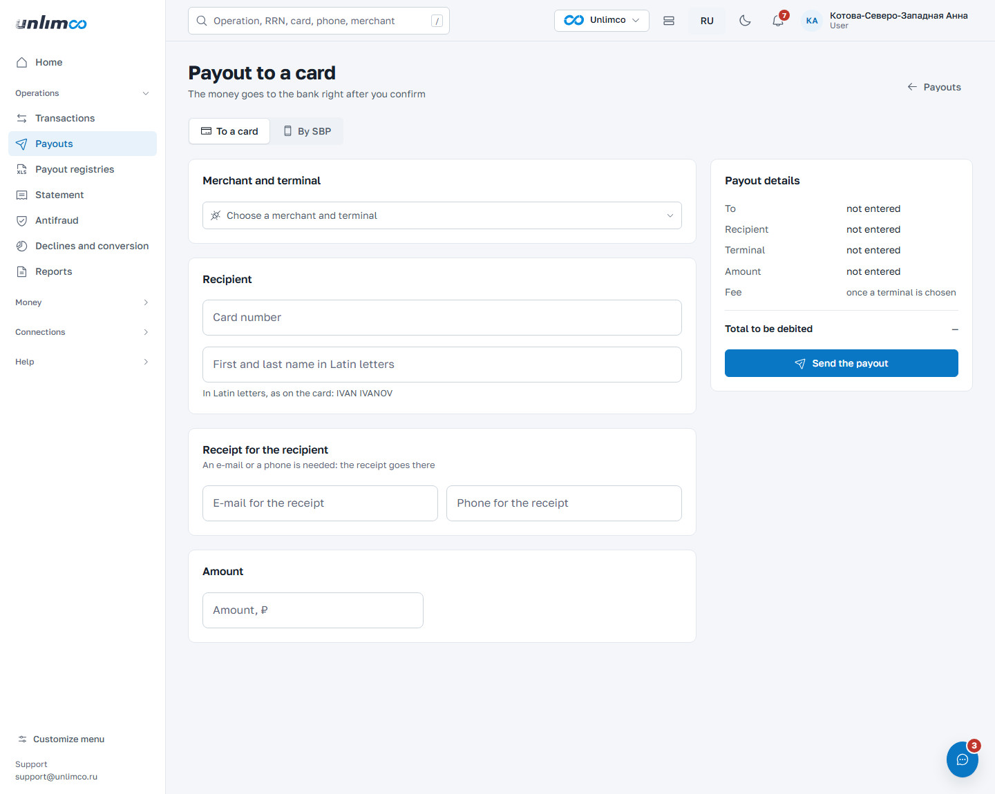Switch language with RU button
This screenshot has width=995, height=794.
[707, 21]
